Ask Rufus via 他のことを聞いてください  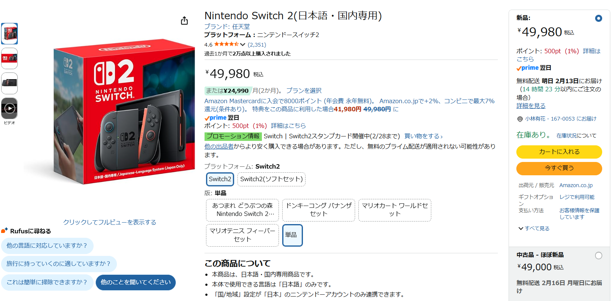pos(135,282)
